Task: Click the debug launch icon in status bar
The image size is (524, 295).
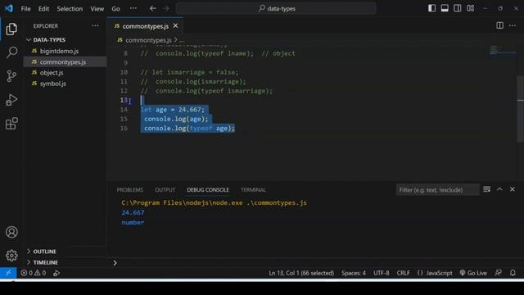Action: click(x=56, y=273)
